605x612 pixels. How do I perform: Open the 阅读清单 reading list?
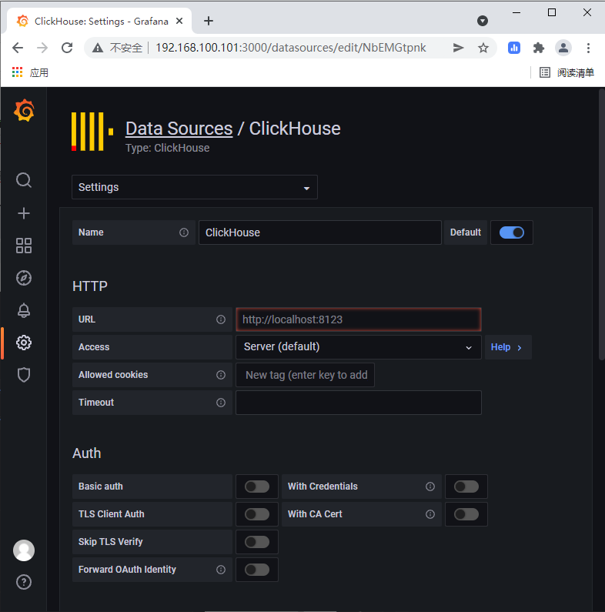point(567,72)
